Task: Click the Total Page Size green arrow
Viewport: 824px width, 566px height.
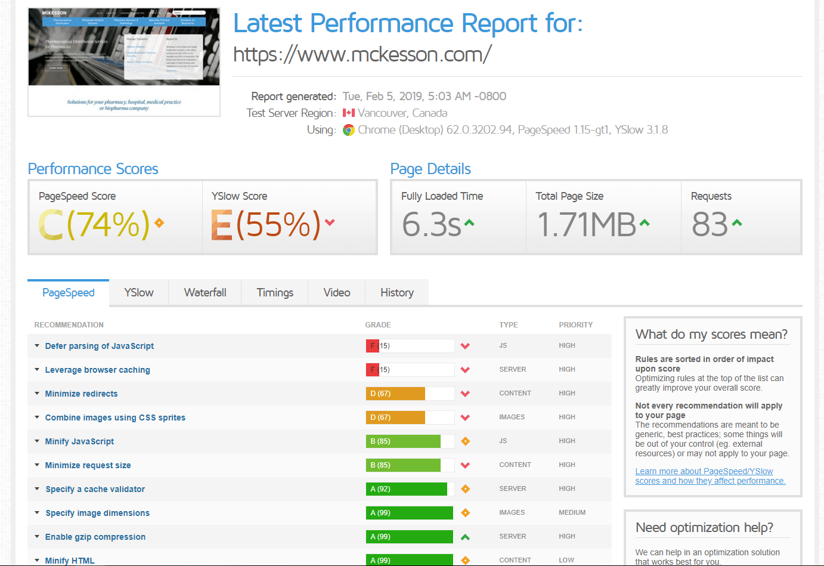Action: coord(645,223)
